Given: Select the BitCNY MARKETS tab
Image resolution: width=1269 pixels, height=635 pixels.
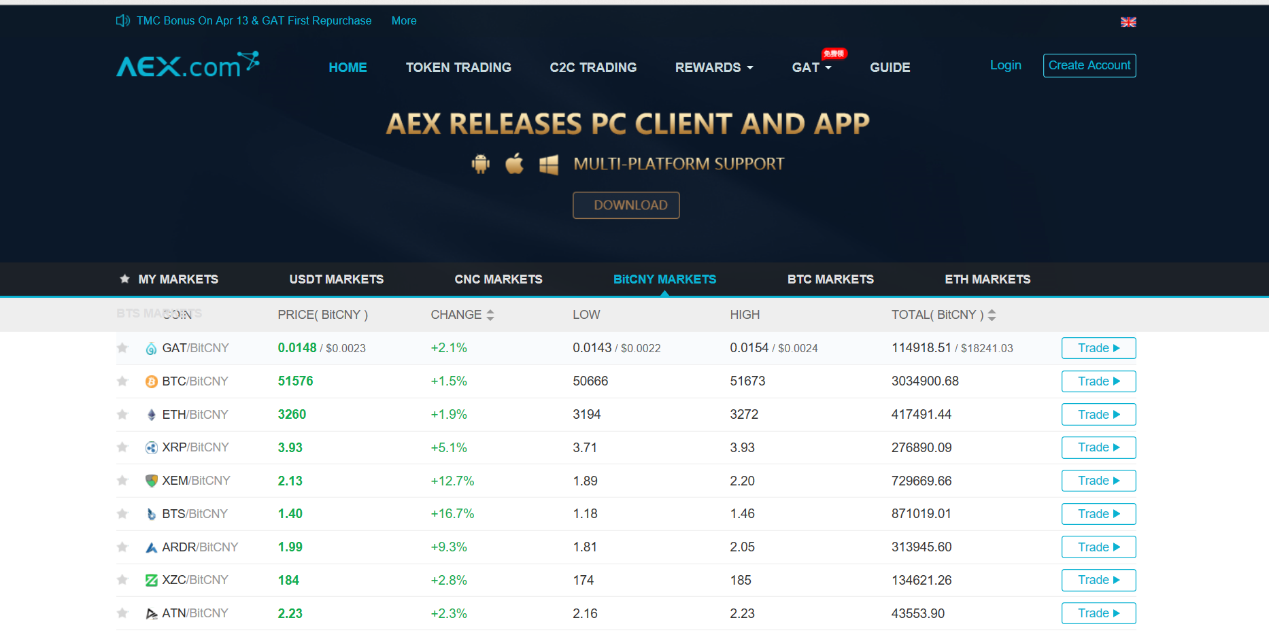Looking at the screenshot, I should 664,279.
